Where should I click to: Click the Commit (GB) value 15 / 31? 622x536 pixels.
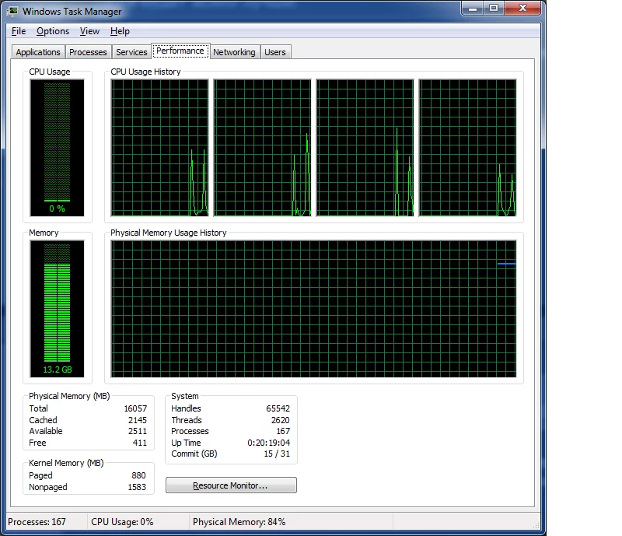pos(277,454)
